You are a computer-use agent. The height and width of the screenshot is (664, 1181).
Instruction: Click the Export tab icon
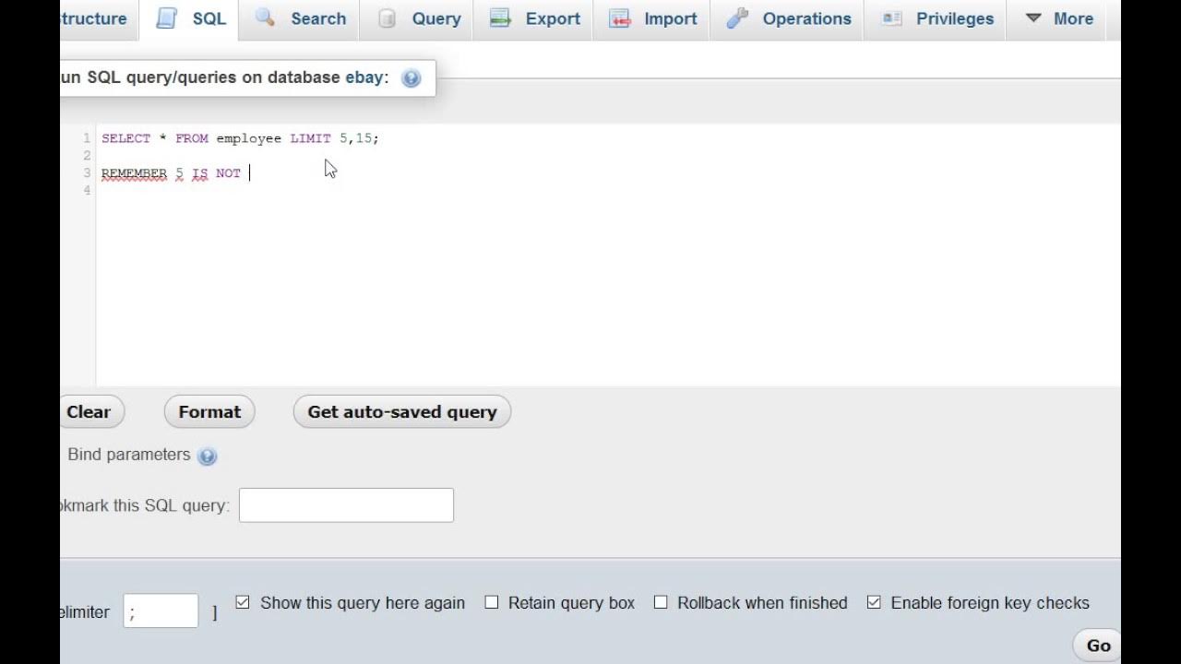click(500, 18)
